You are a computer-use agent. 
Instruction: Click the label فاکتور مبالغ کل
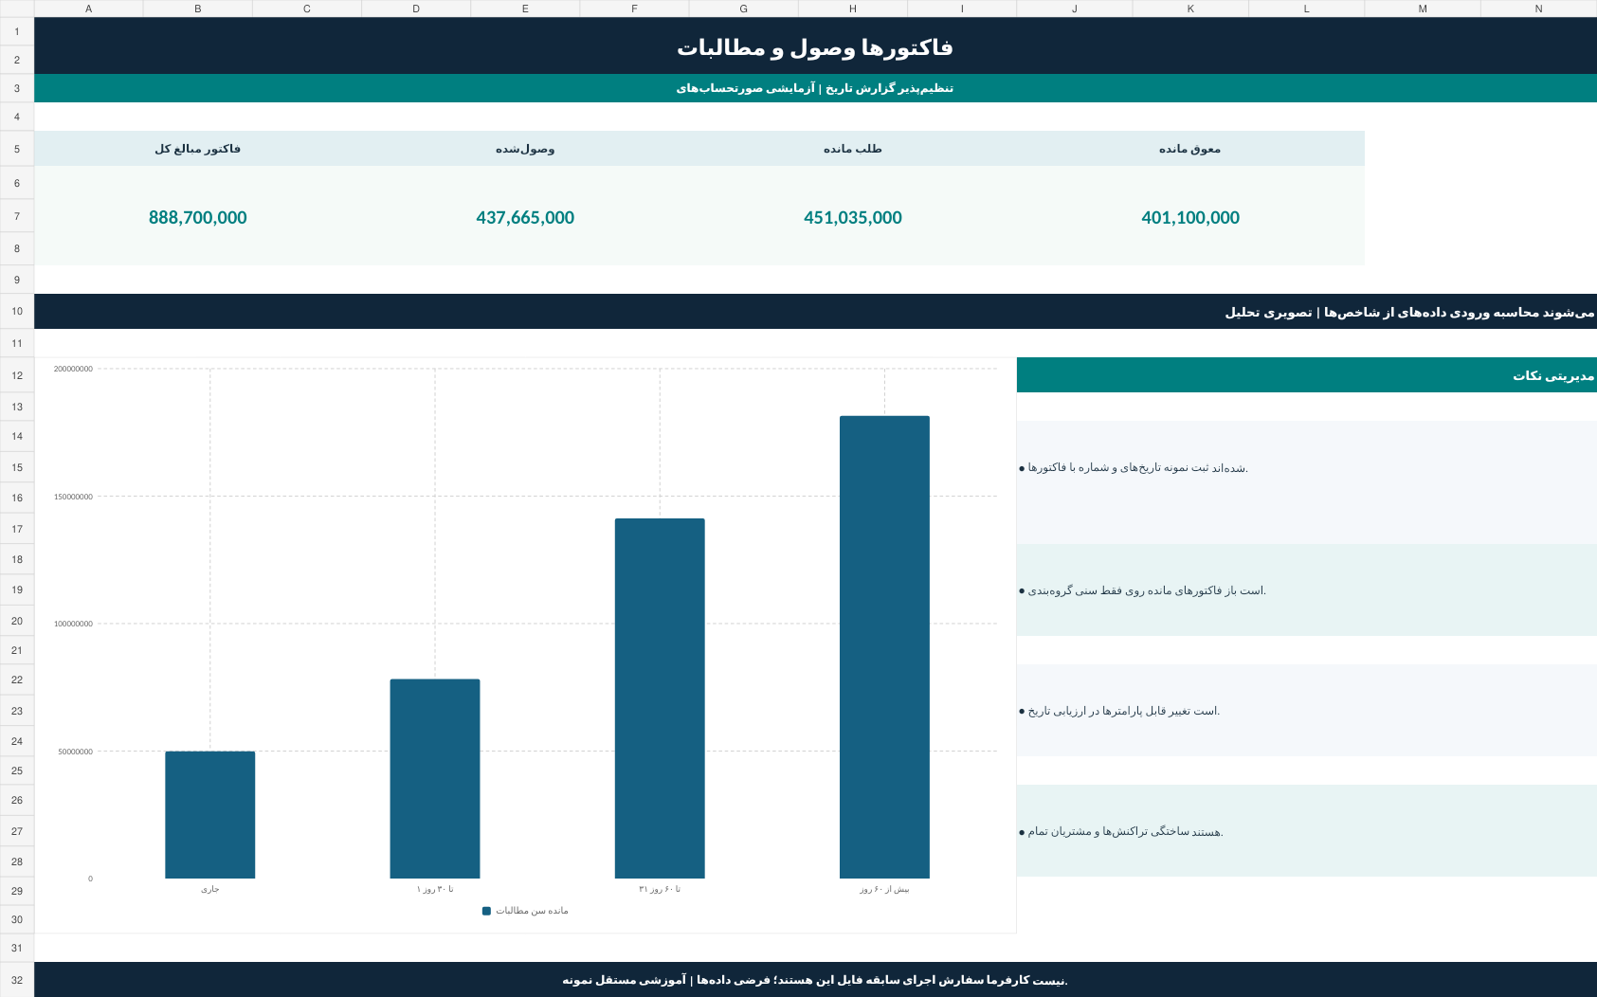coord(197,149)
